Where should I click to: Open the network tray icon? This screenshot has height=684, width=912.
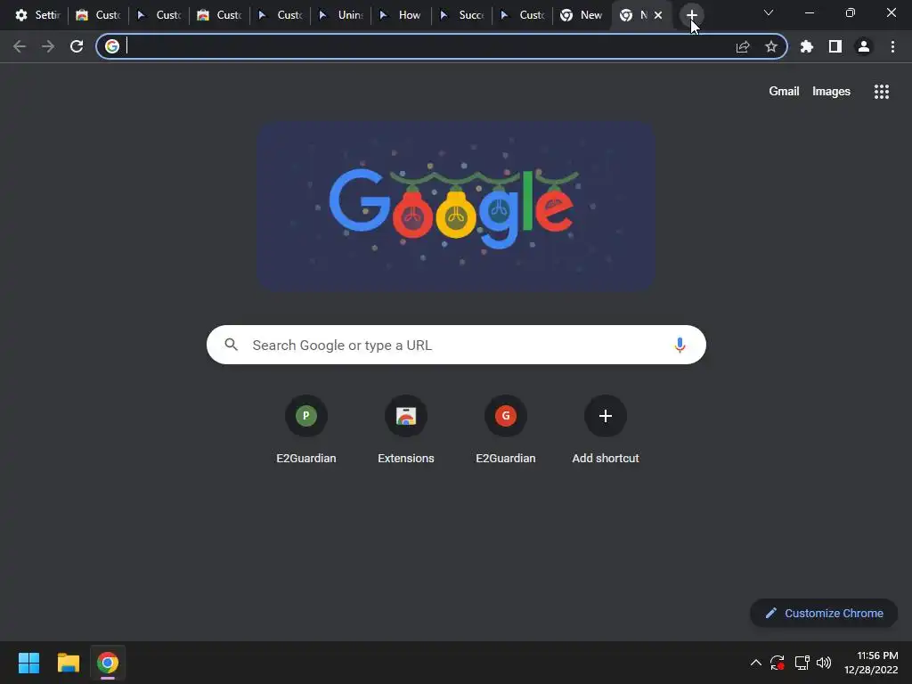[802, 663]
